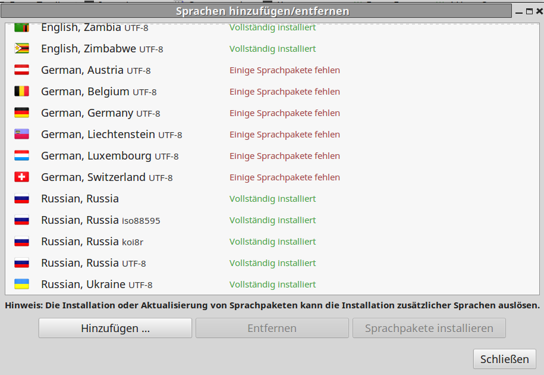The width and height of the screenshot is (544, 375).
Task: Click the Zimbabwe flag icon
Action: click(x=21, y=49)
